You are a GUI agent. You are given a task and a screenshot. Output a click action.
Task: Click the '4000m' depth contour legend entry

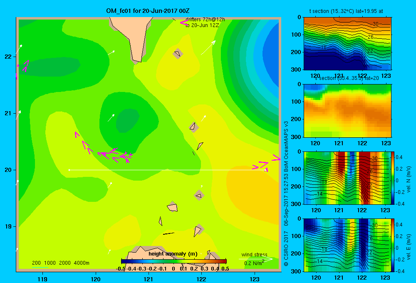pos(82,263)
